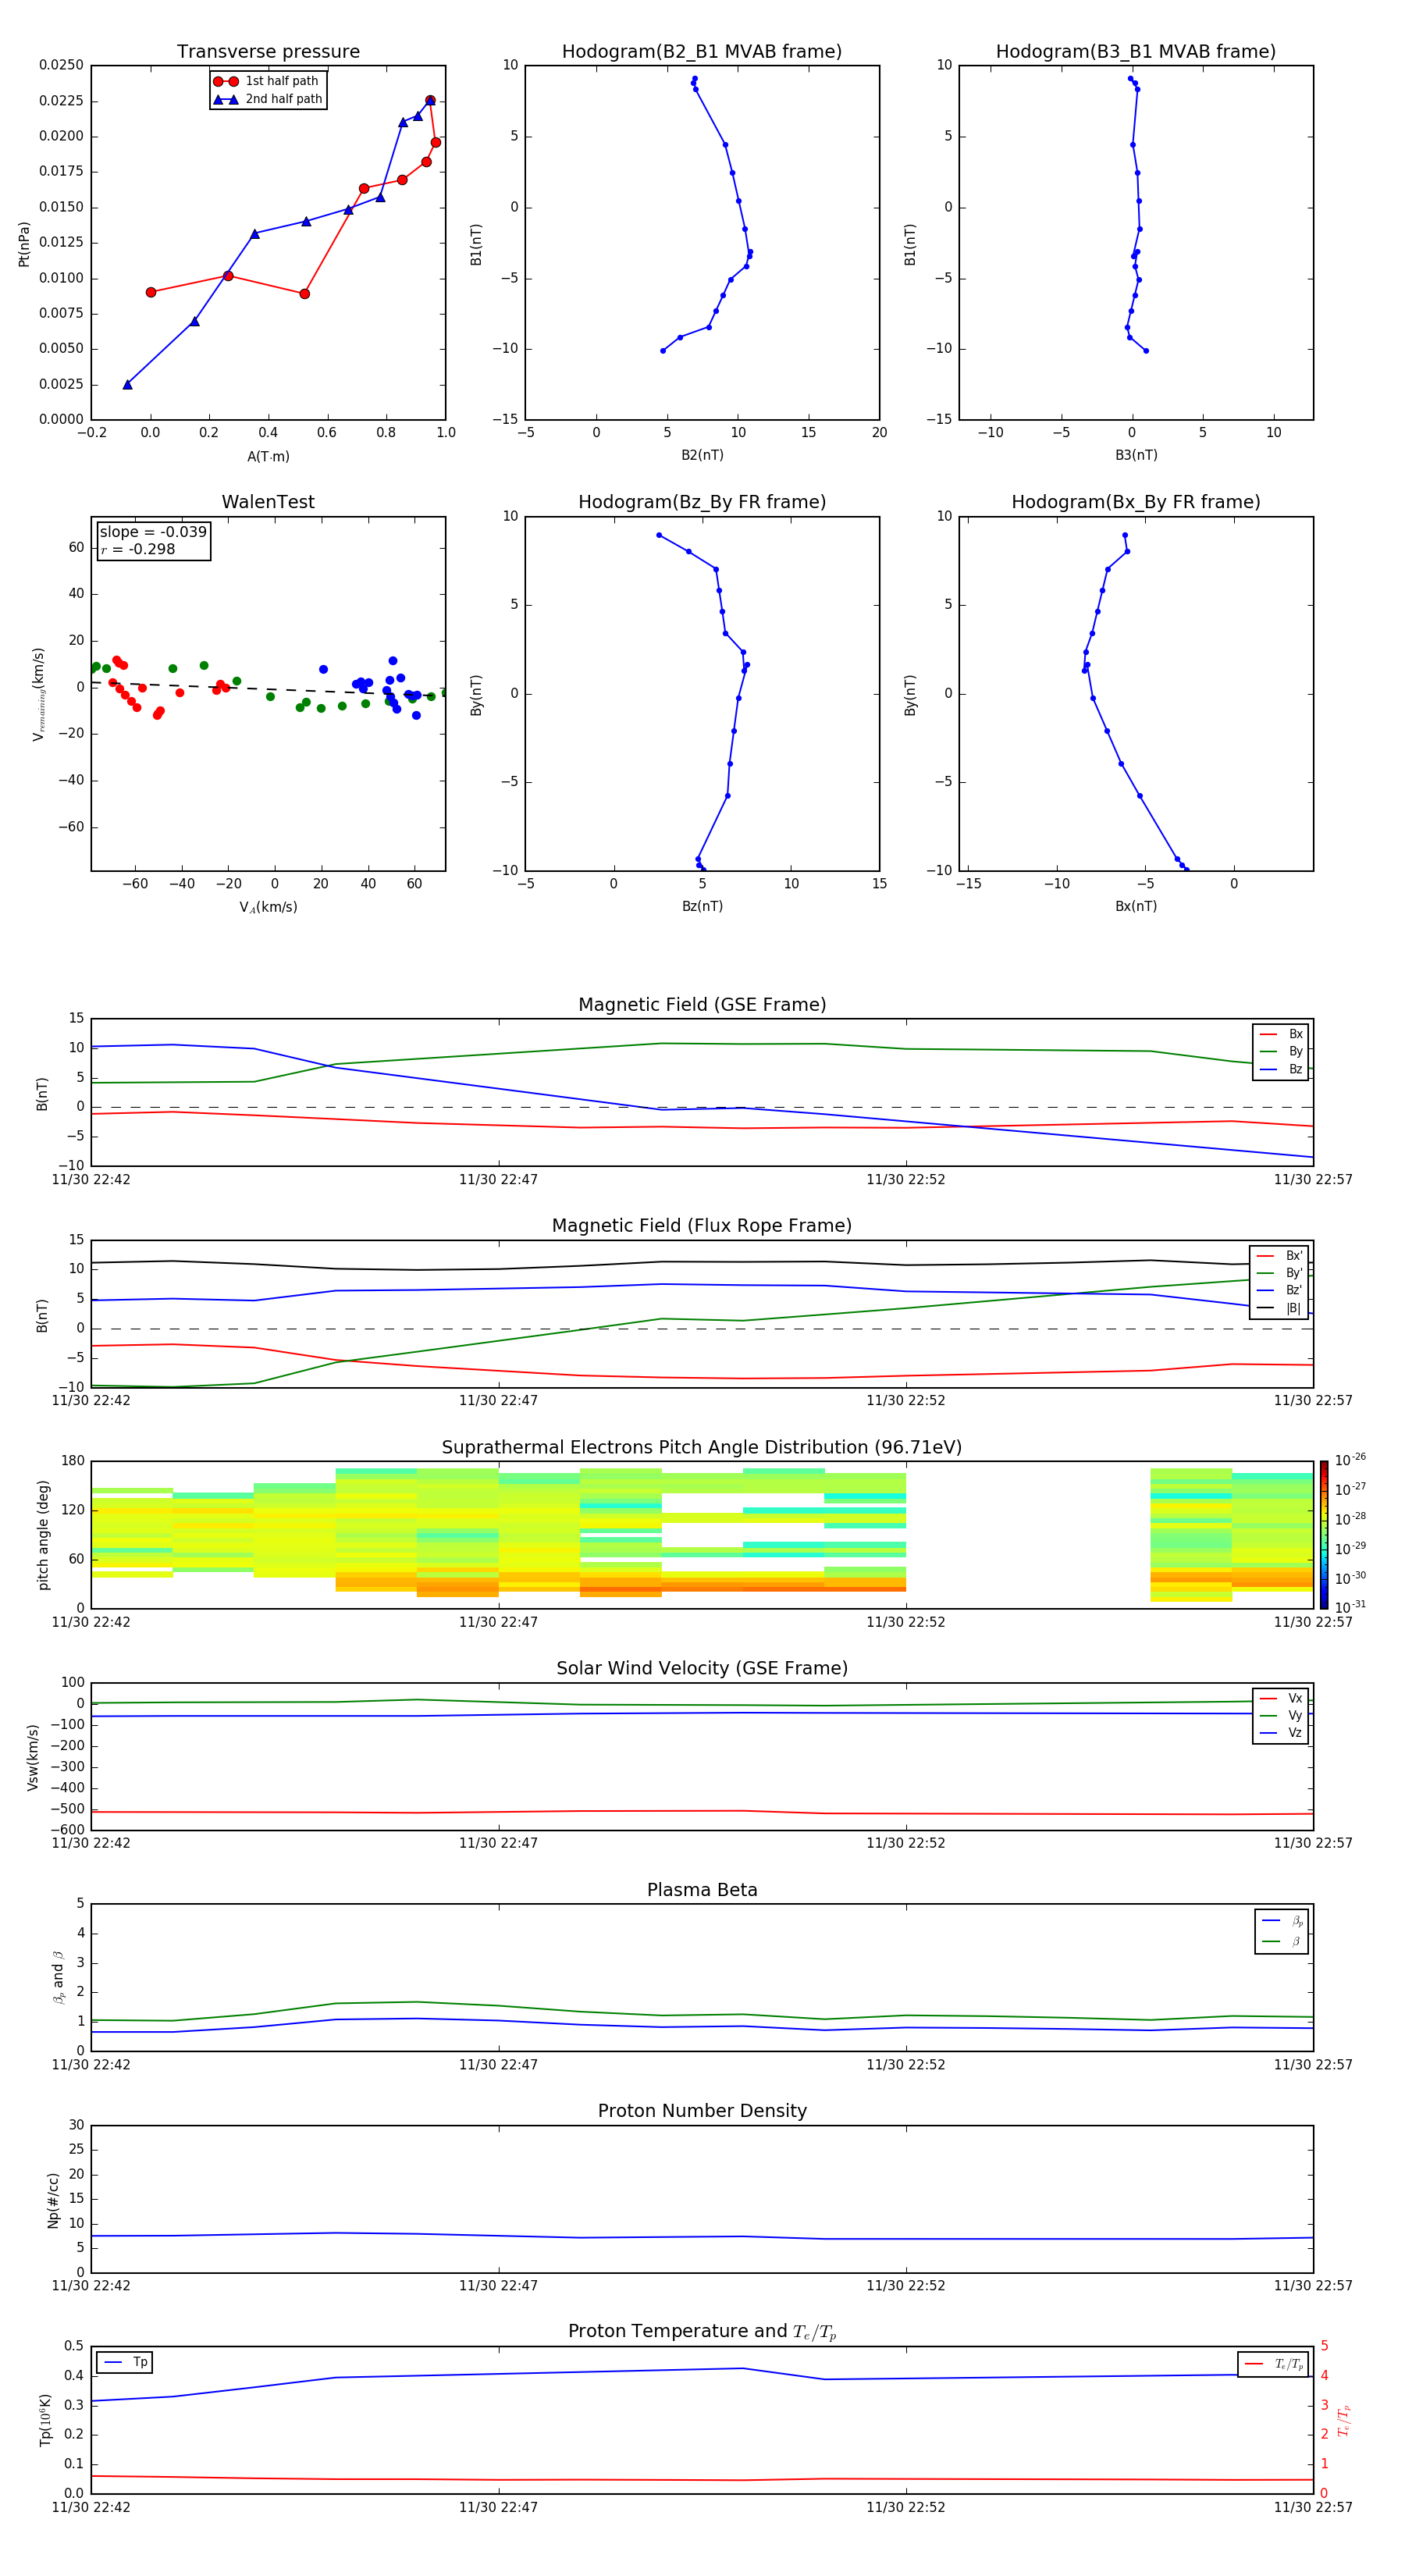Click the 10^-31 colorbar bottom label
Screen dimensions: 1405x2576
click(x=1350, y=1607)
